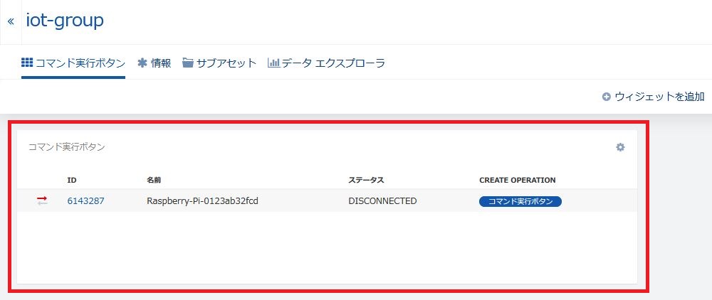The image size is (712, 300).
Task: Open device ID 6143287 link
Action: (86, 200)
